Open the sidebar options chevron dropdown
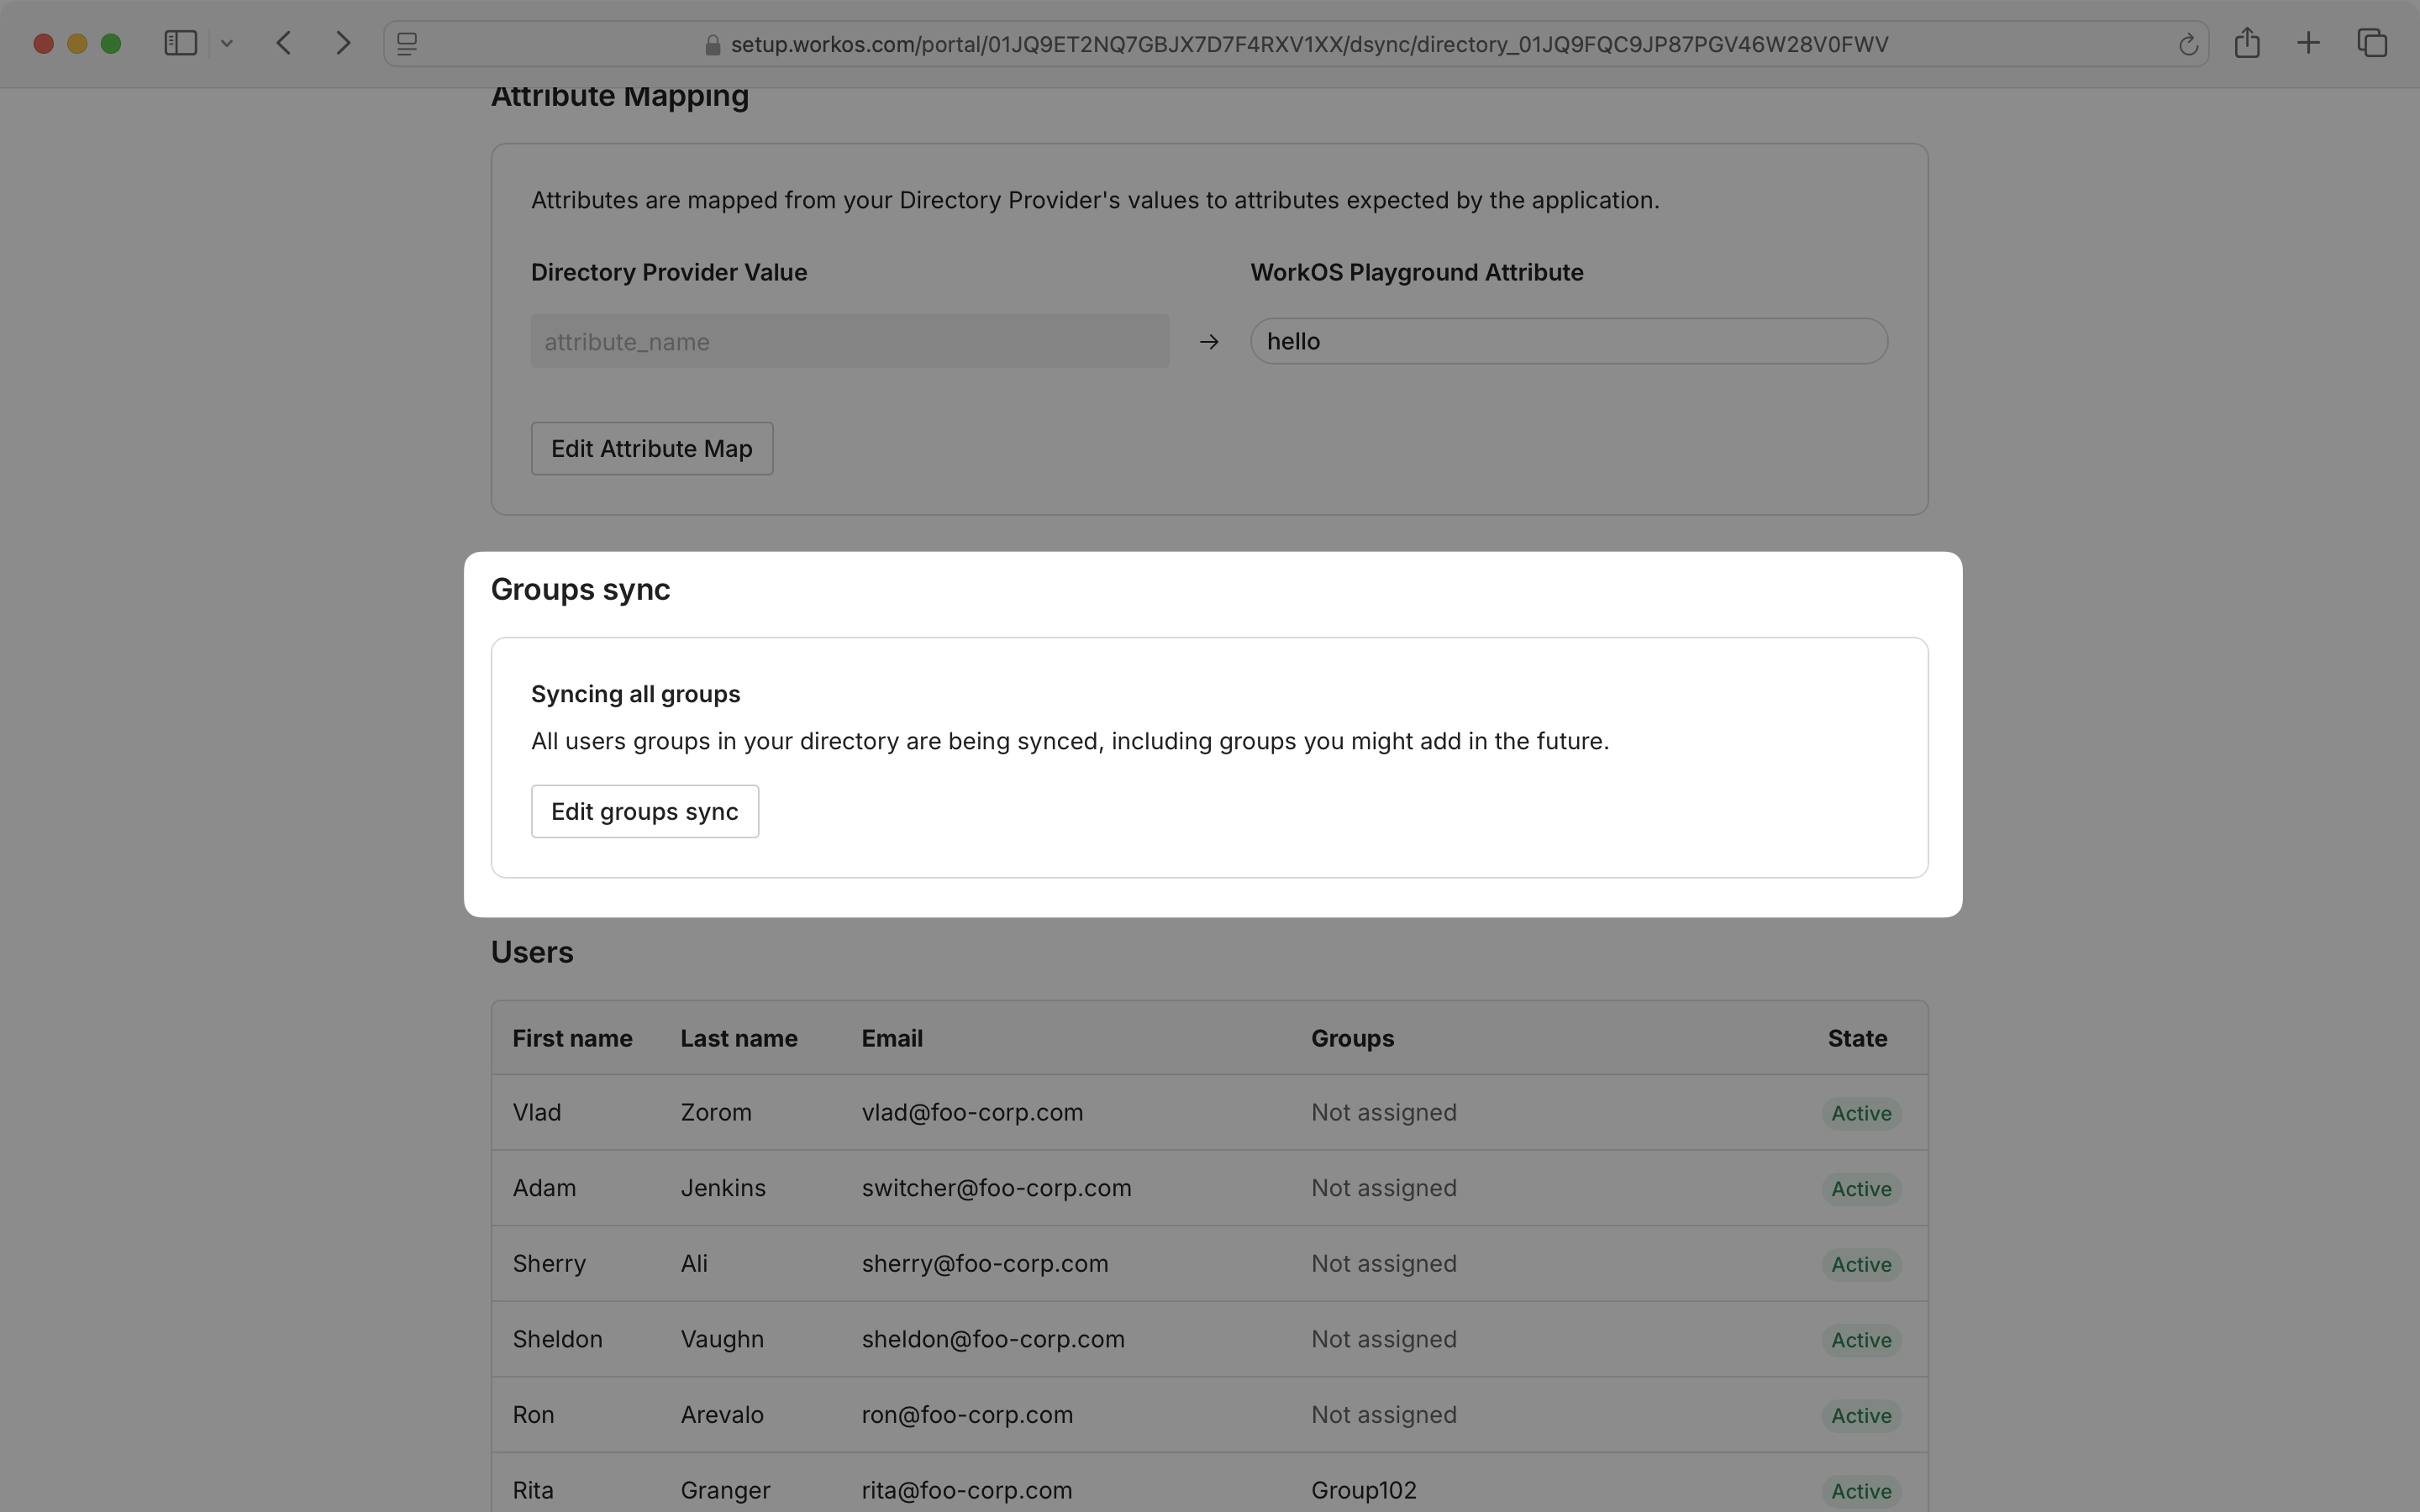 coord(227,43)
